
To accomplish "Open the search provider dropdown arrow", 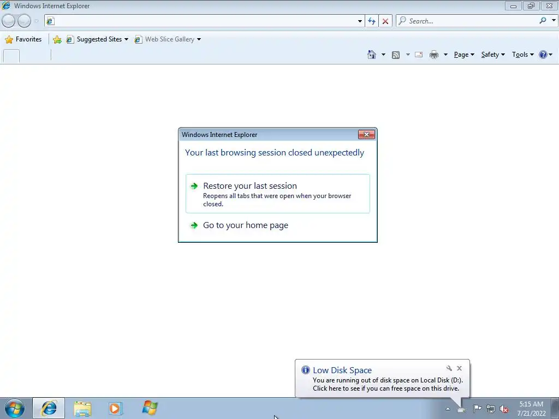I will click(x=554, y=21).
